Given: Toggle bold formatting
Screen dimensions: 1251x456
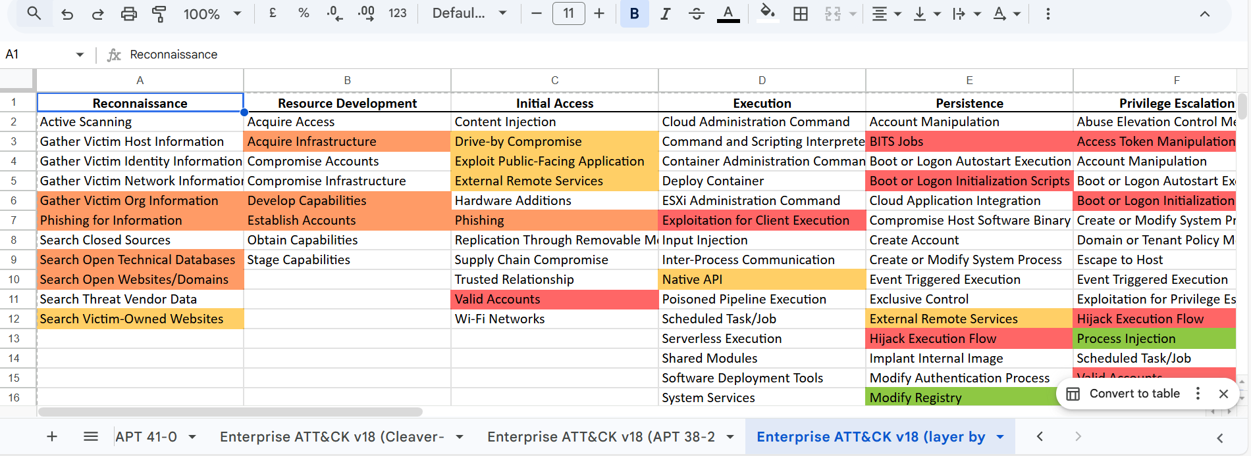Looking at the screenshot, I should pos(634,14).
